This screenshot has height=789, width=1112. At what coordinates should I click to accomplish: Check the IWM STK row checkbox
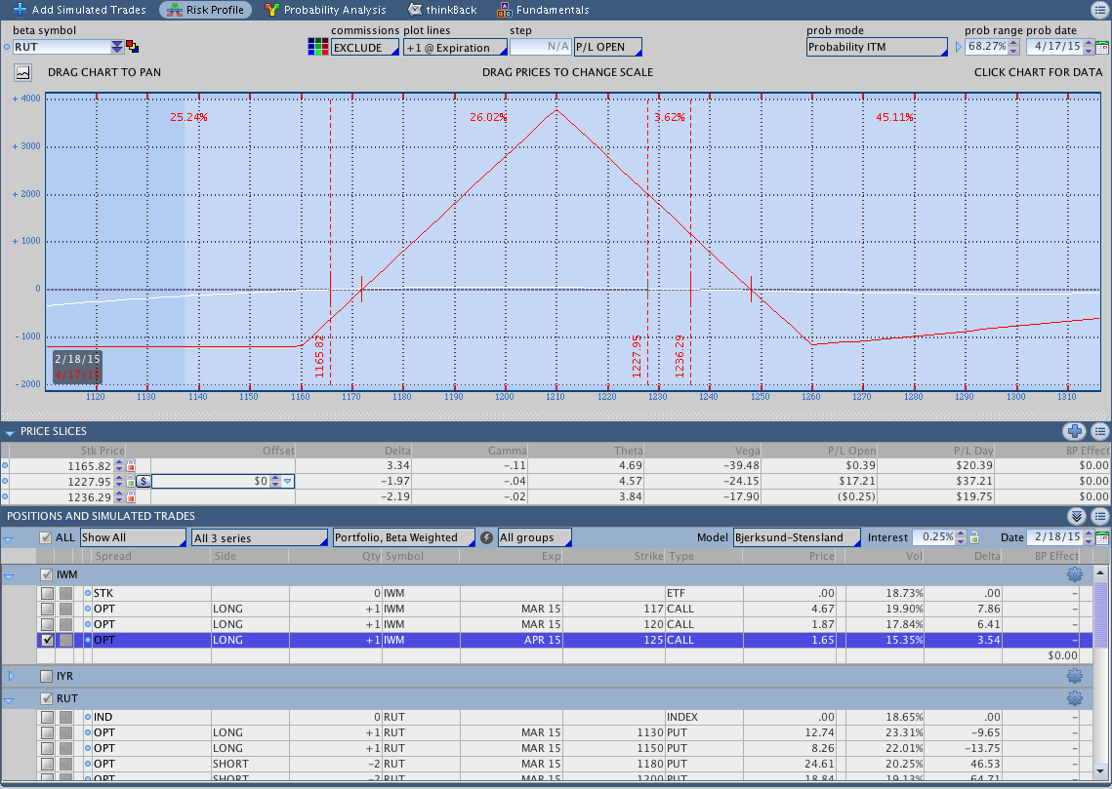click(x=47, y=593)
